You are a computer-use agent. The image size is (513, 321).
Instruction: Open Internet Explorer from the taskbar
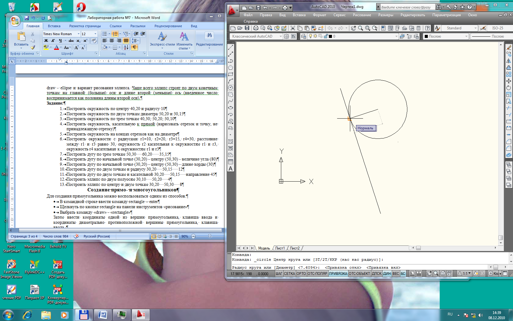click(27, 315)
